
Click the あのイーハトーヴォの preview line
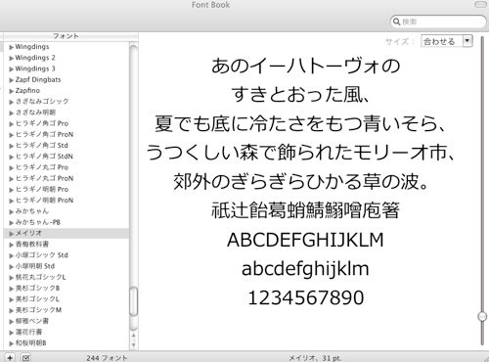point(306,66)
